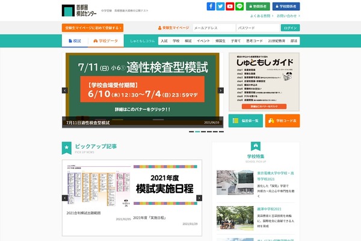Click the ログイン button
The image size is (361, 241).
click(x=290, y=28)
